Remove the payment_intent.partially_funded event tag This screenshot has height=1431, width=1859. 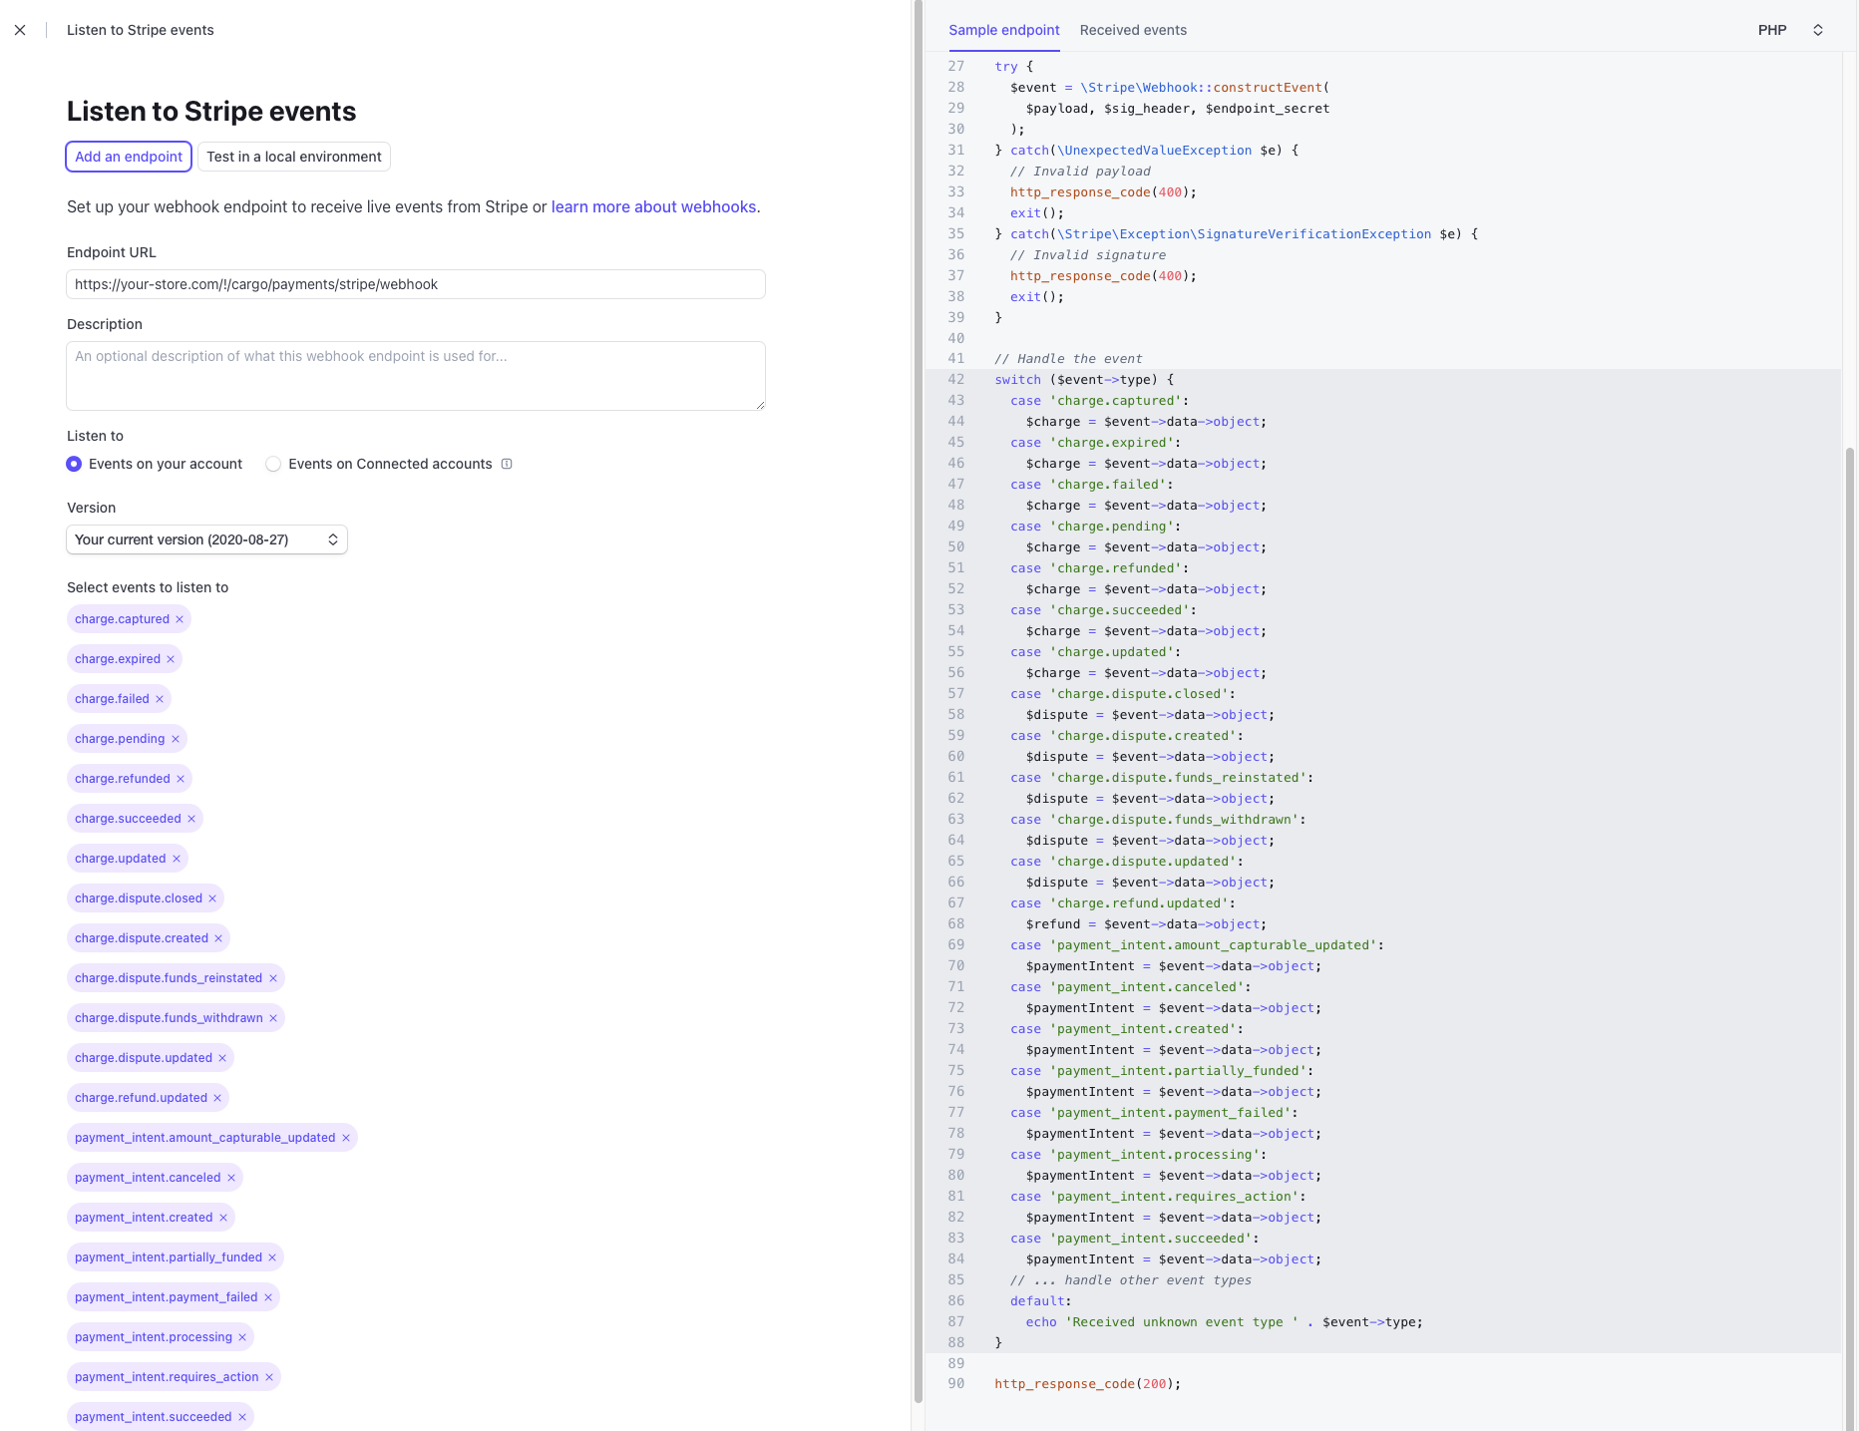272,1257
